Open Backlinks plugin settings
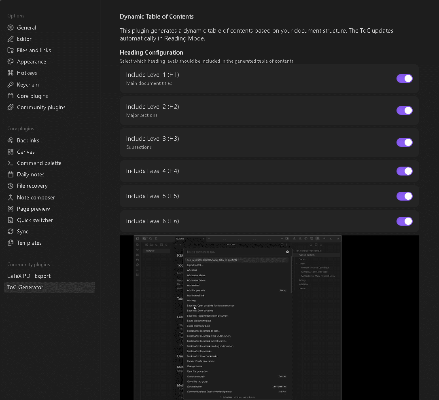Image resolution: width=439 pixels, height=400 pixels. 49,140
